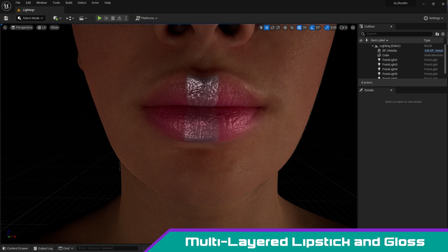Click the viewport layout icon

click(x=353, y=28)
